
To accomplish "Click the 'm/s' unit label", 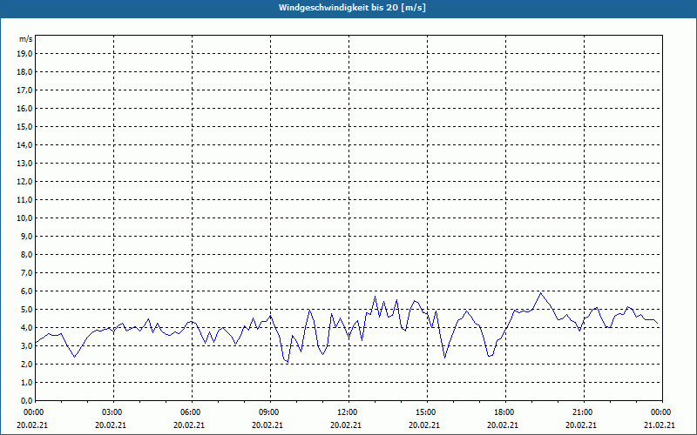I will (26, 39).
